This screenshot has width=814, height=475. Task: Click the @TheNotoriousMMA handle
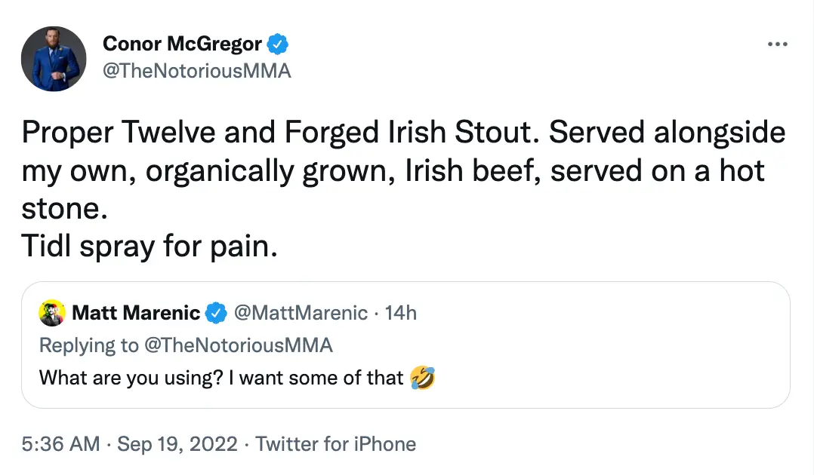[198, 70]
